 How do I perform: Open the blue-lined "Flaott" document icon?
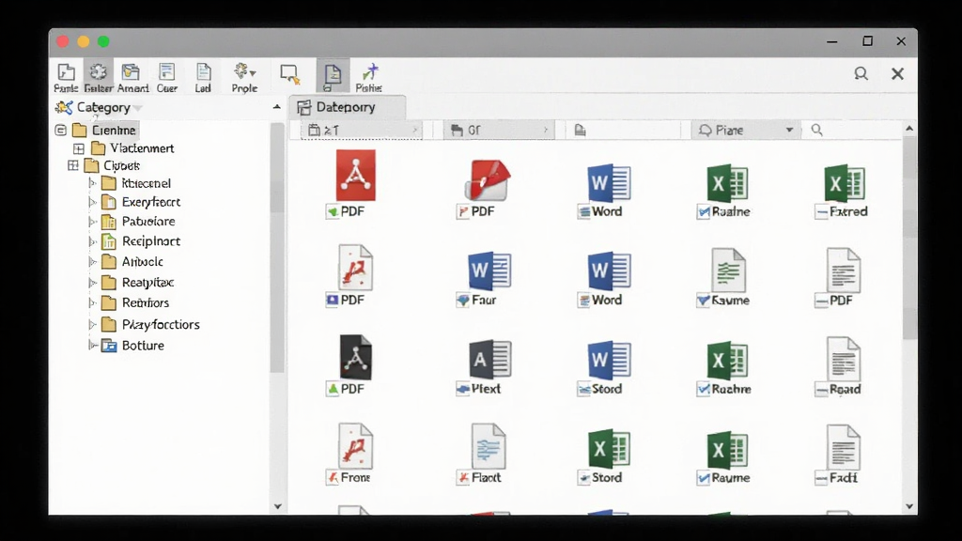tap(488, 446)
